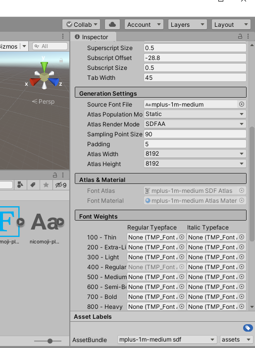The height and width of the screenshot is (348, 255).
Task: Toggle the Inspector lock icon
Action: 240,36
